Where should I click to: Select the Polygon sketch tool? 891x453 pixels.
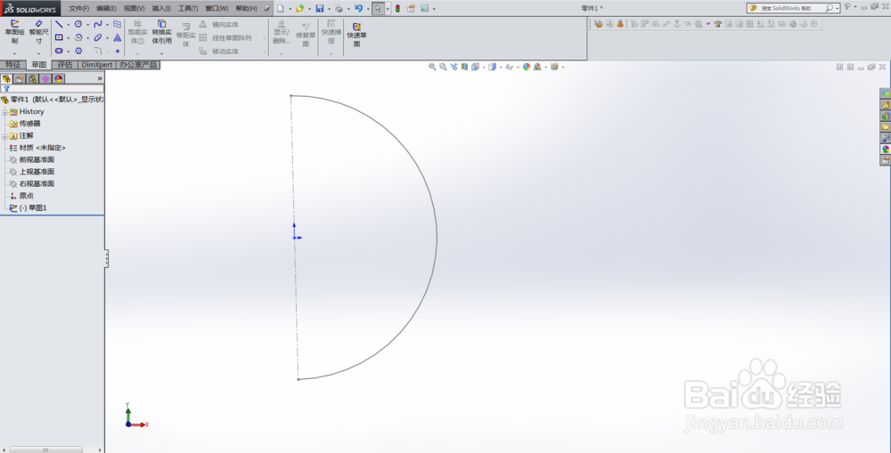(x=78, y=51)
